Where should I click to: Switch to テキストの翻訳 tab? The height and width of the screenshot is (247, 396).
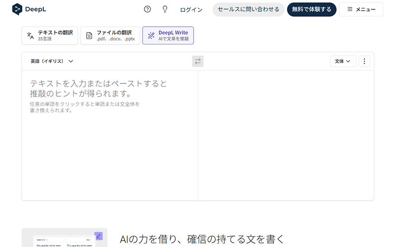pyautogui.click(x=50, y=35)
